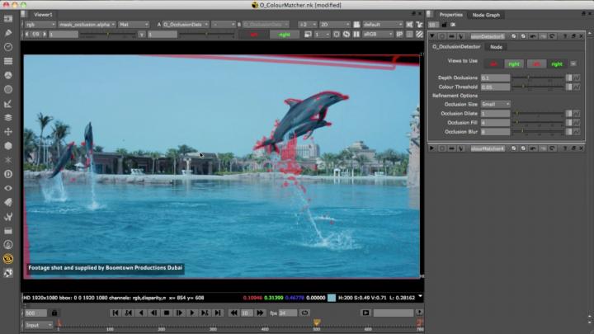Viewport: 594px width, 334px height.
Task: Expand the collapsed ColourMatcher node panel
Action: pos(433,148)
